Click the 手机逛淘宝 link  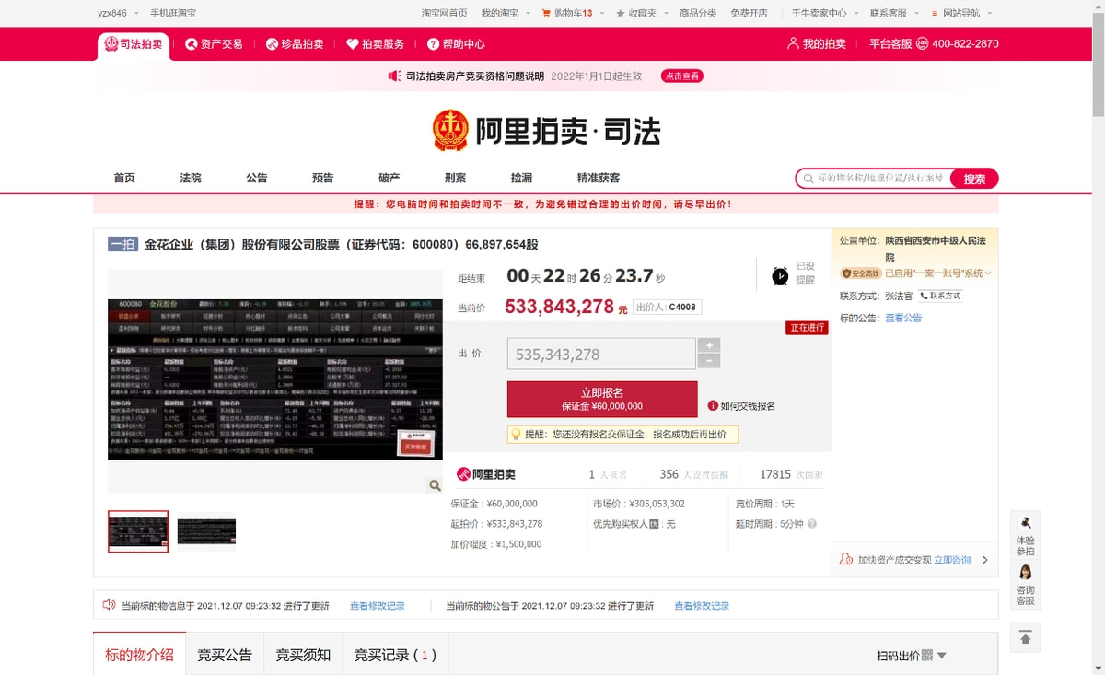173,14
